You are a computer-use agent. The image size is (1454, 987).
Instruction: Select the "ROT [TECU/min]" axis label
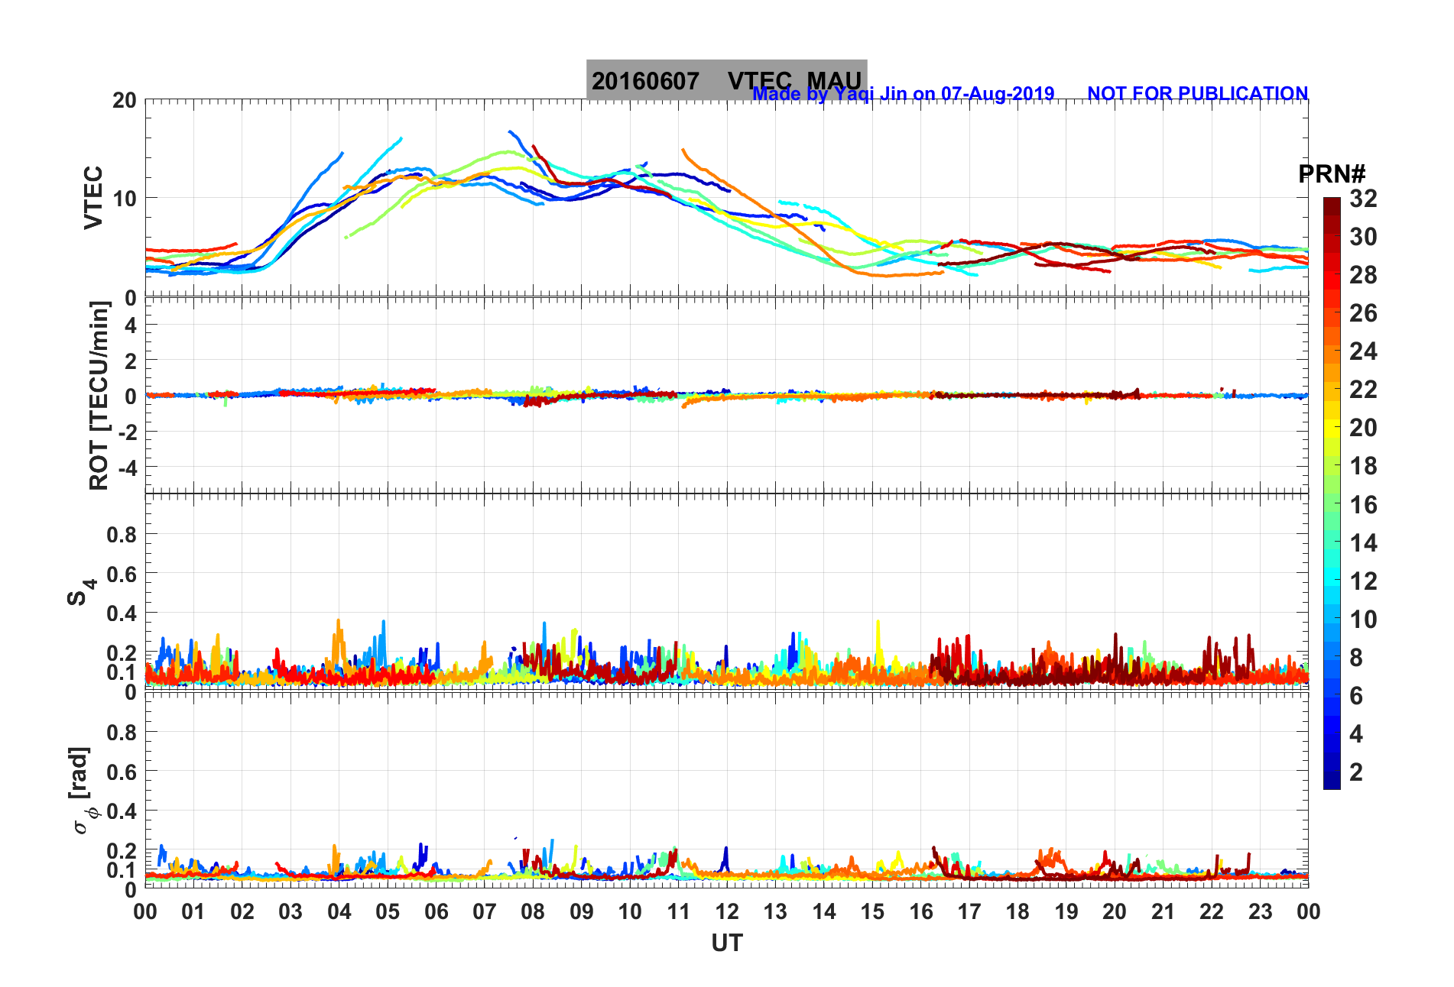99,395
